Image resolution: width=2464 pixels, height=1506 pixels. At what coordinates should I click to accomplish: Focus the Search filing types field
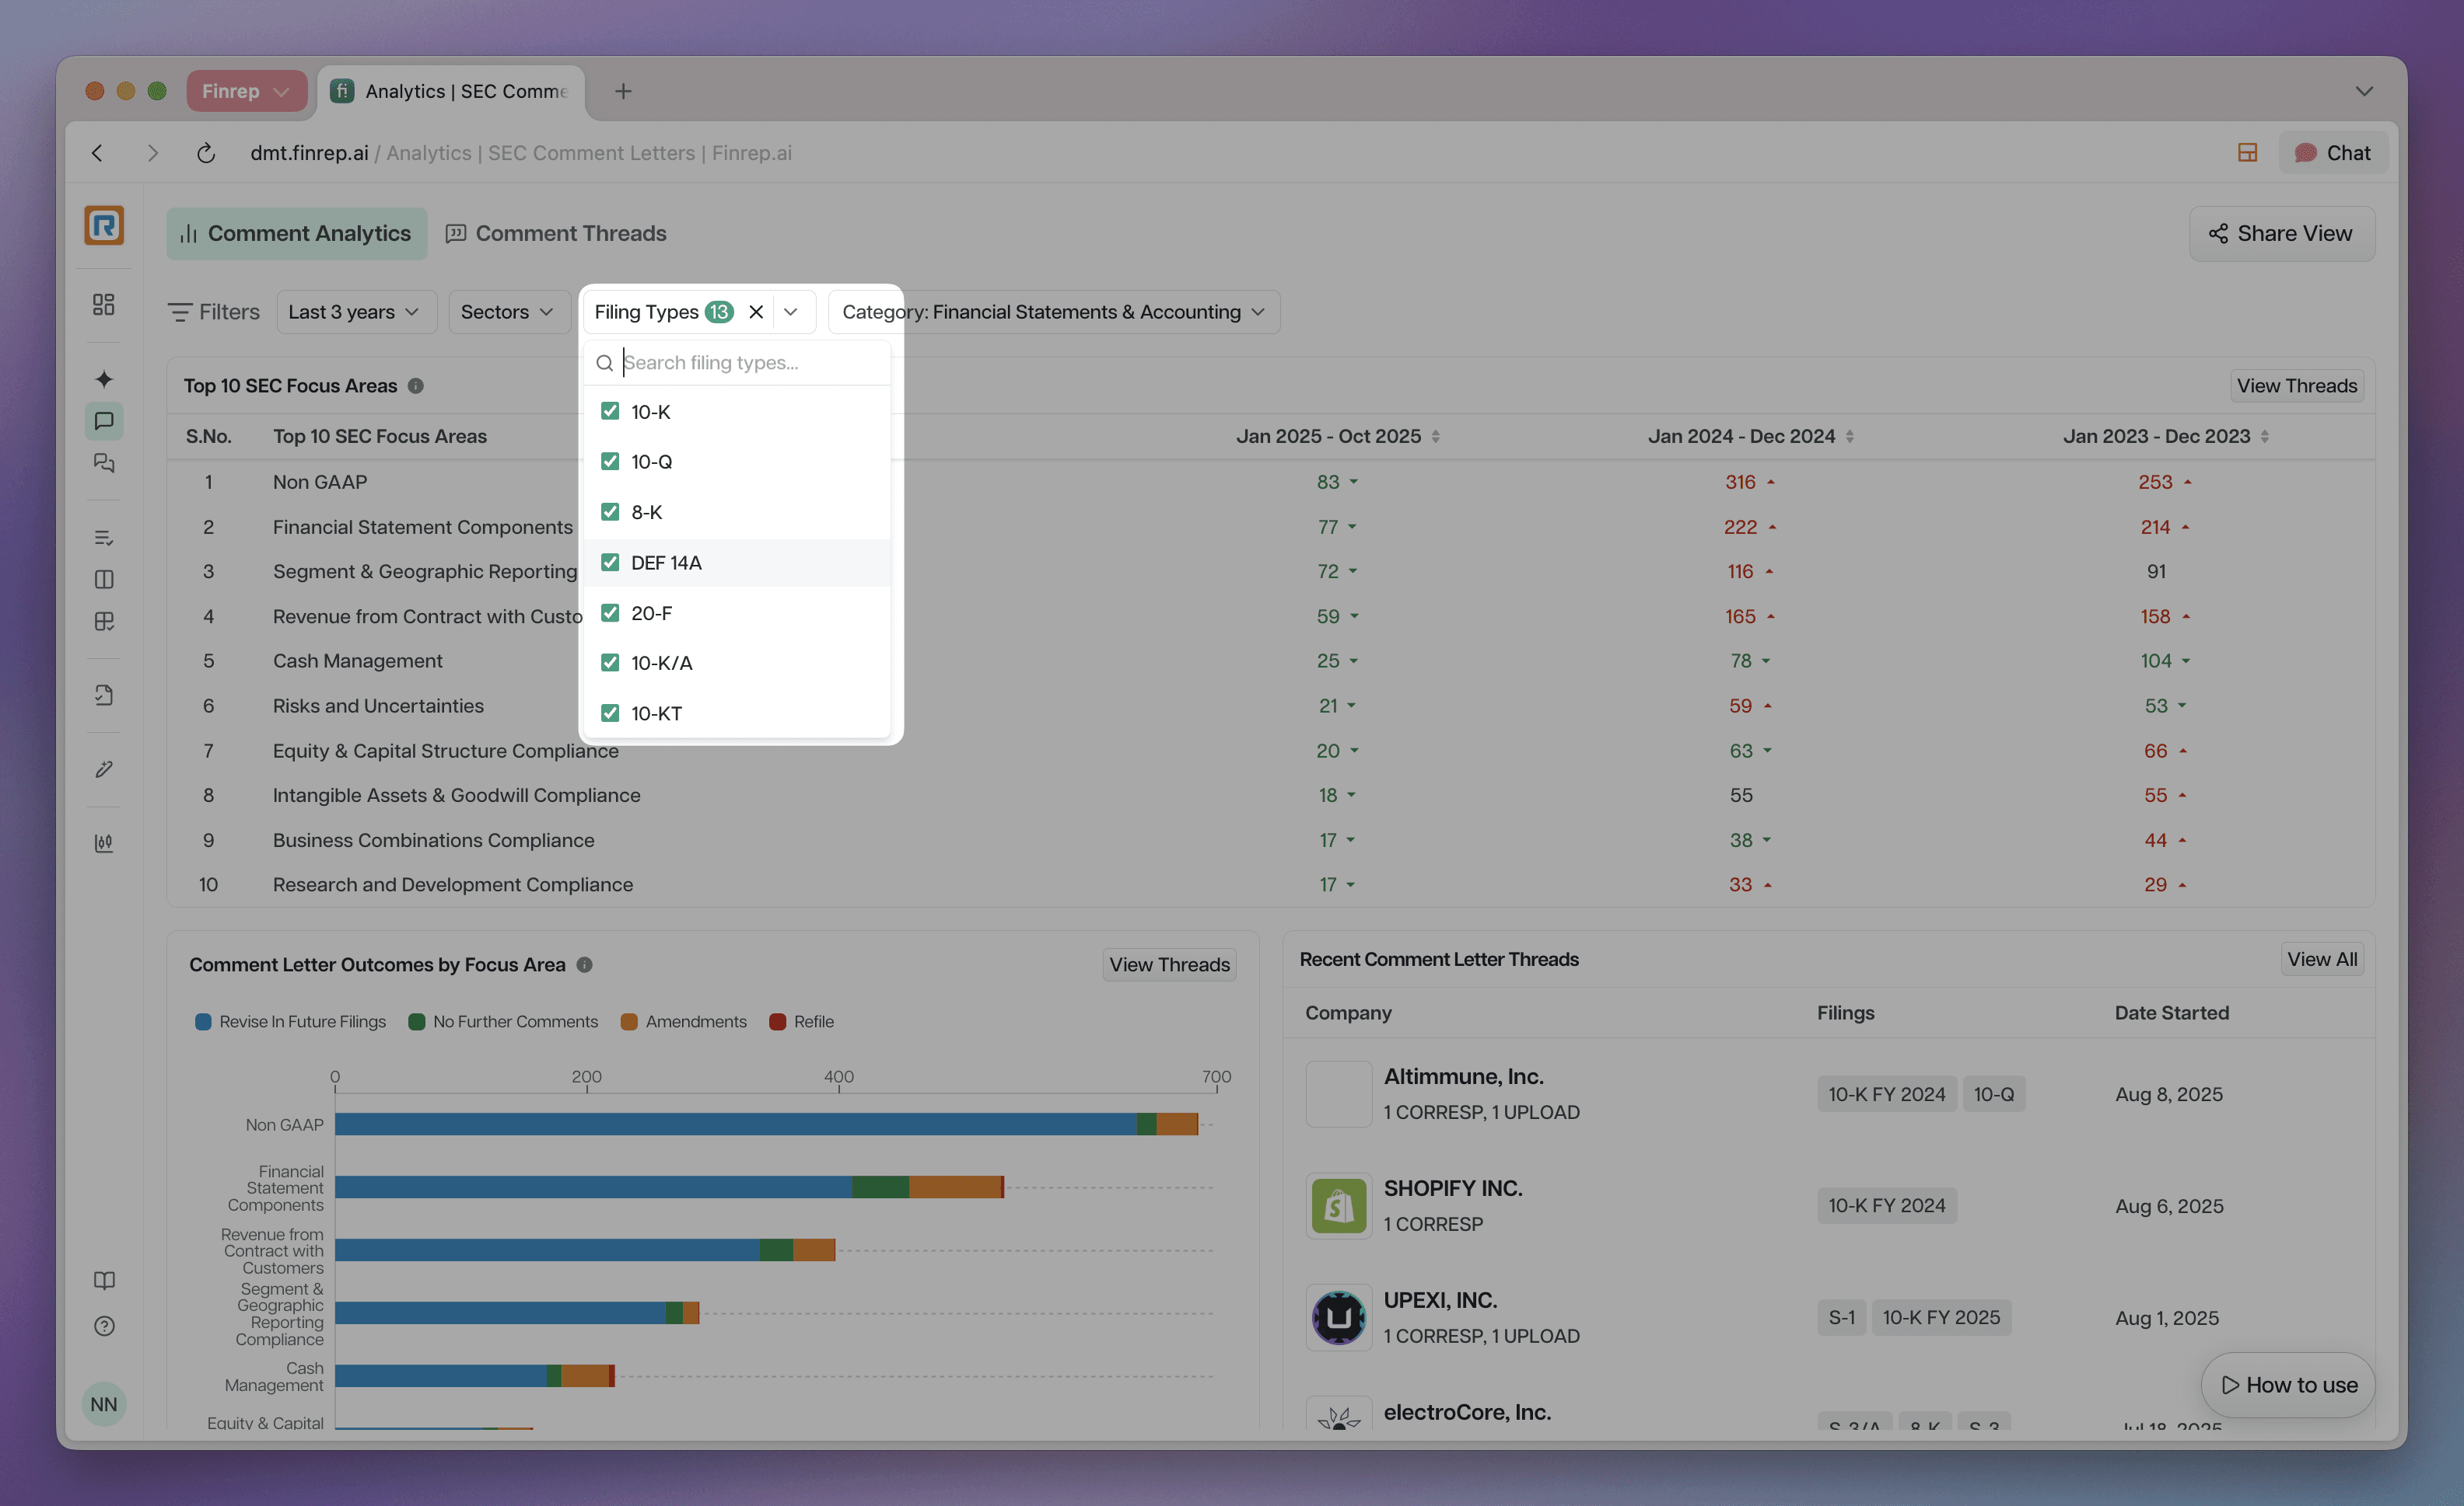click(750, 363)
